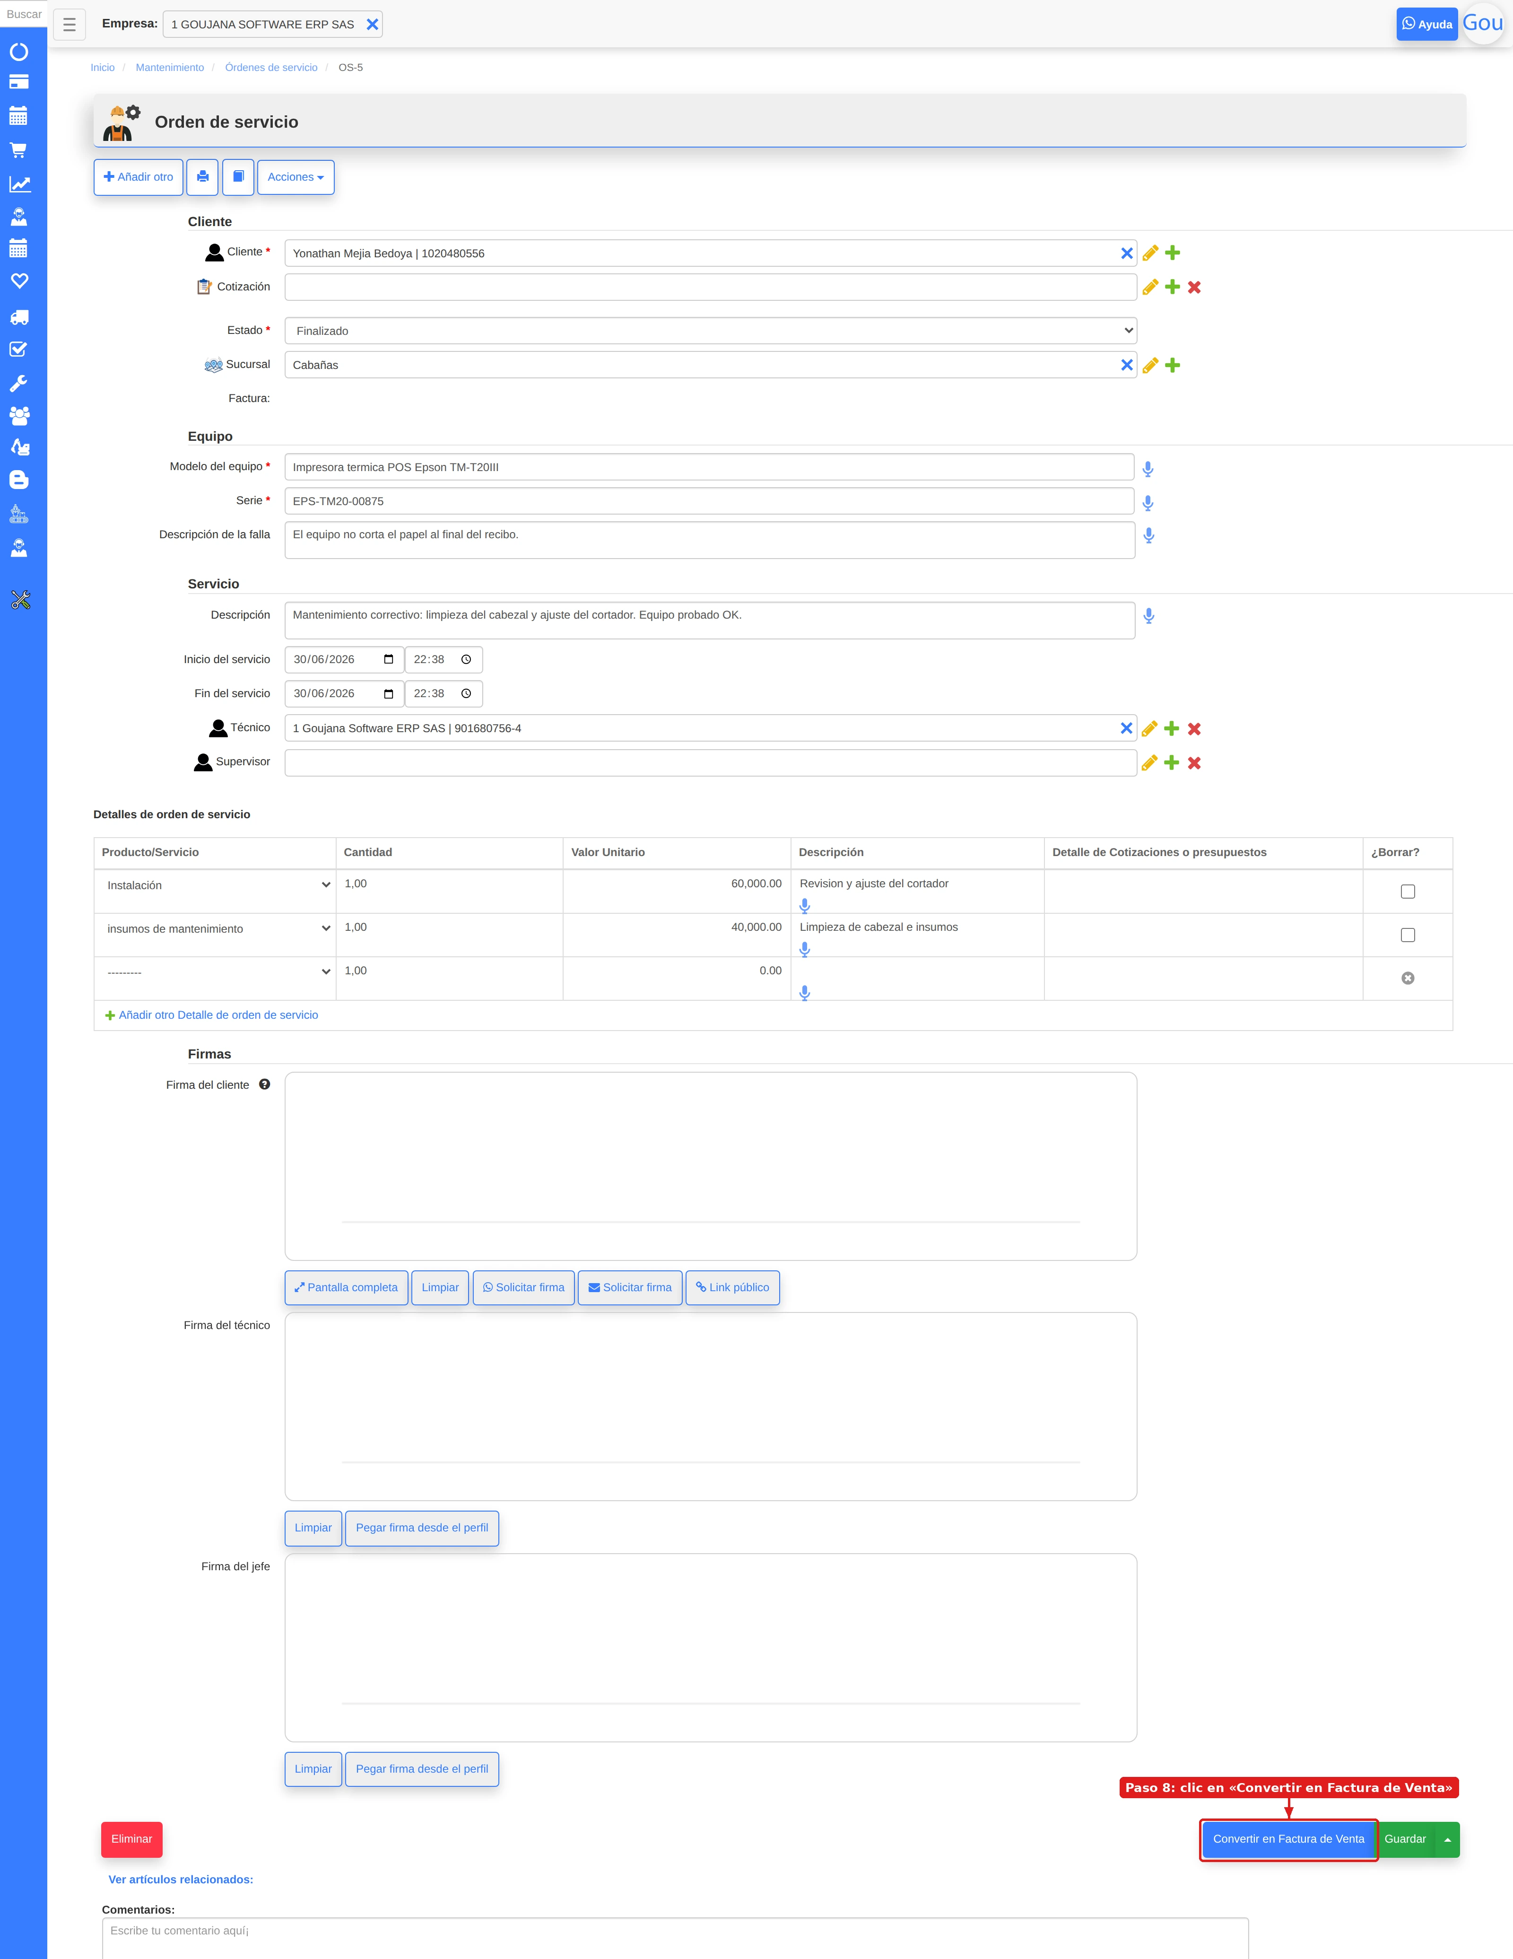
Task: Click the Modelo del equipo input field
Action: tap(709, 466)
